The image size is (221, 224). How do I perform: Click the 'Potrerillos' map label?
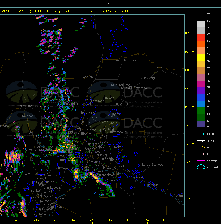click(x=44, y=147)
